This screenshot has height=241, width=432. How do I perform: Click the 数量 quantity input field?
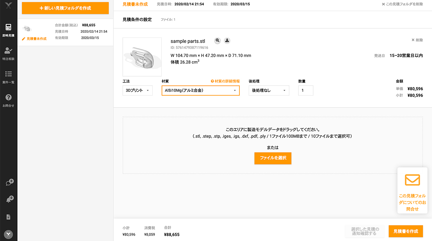(306, 91)
